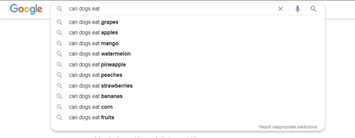The width and height of the screenshot is (355, 138).
Task: Start voice search with microphone icon
Action: 297,9
